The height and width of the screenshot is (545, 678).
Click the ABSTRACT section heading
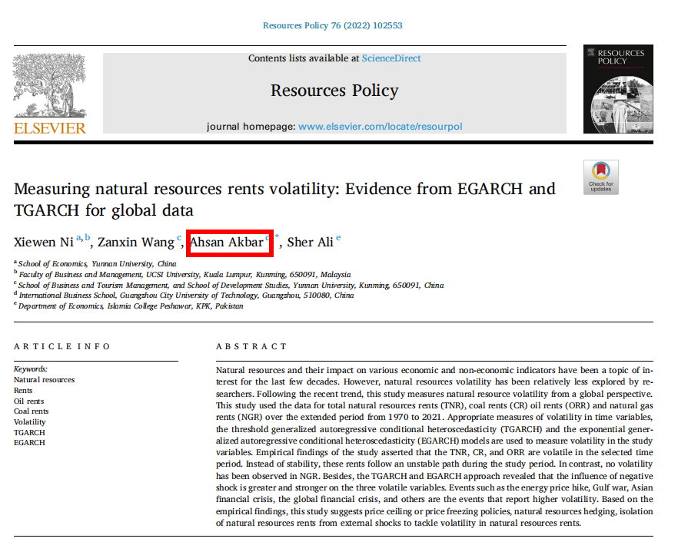click(251, 346)
